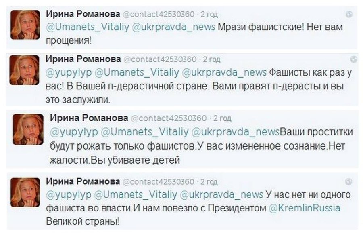Click the Ирина Романова name on the first tweet
Screen dimensions: 363x236
[x=83, y=14]
